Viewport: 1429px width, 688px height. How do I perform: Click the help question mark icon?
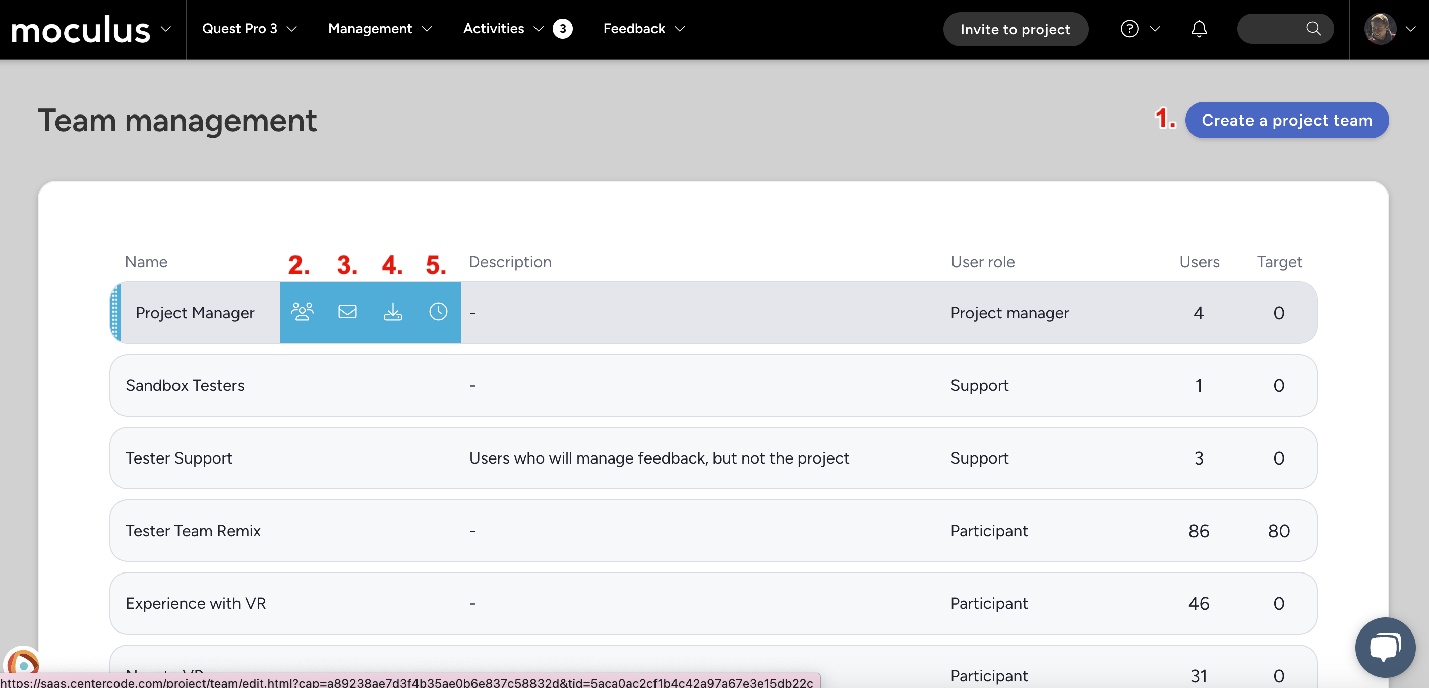click(x=1129, y=29)
